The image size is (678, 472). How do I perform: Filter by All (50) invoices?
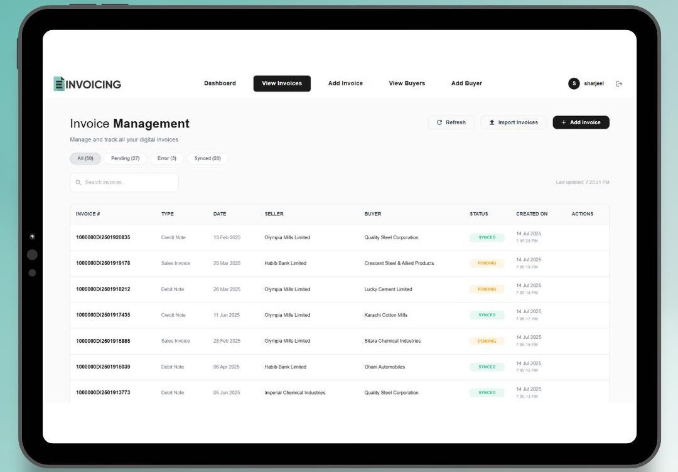pyautogui.click(x=85, y=159)
